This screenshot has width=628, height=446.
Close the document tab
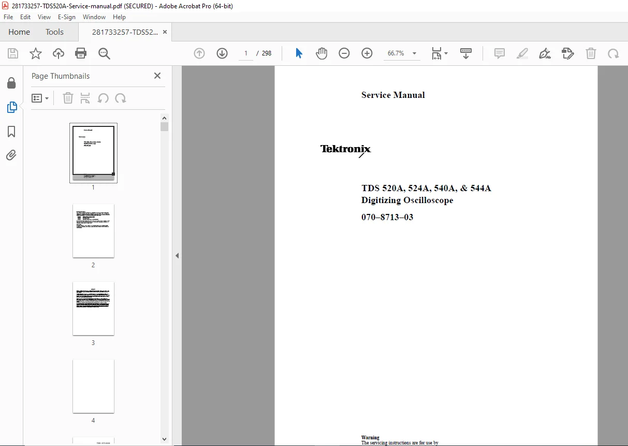click(x=165, y=32)
